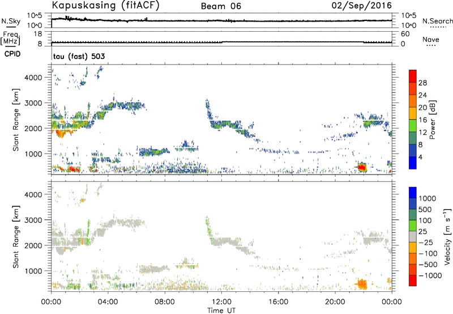Image resolution: width=453 pixels, height=314 pixels.
Task: Select the power color bar value 16
Action: tap(422, 120)
